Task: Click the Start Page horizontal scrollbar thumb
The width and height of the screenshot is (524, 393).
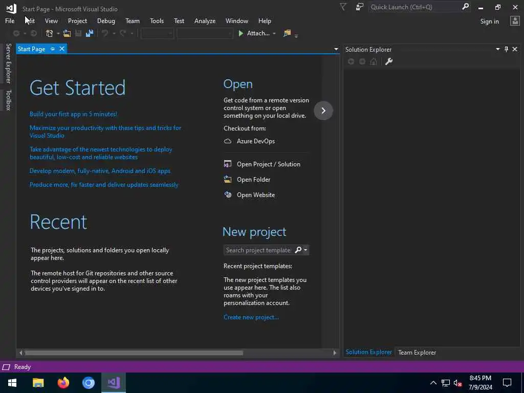Action: [134, 353]
